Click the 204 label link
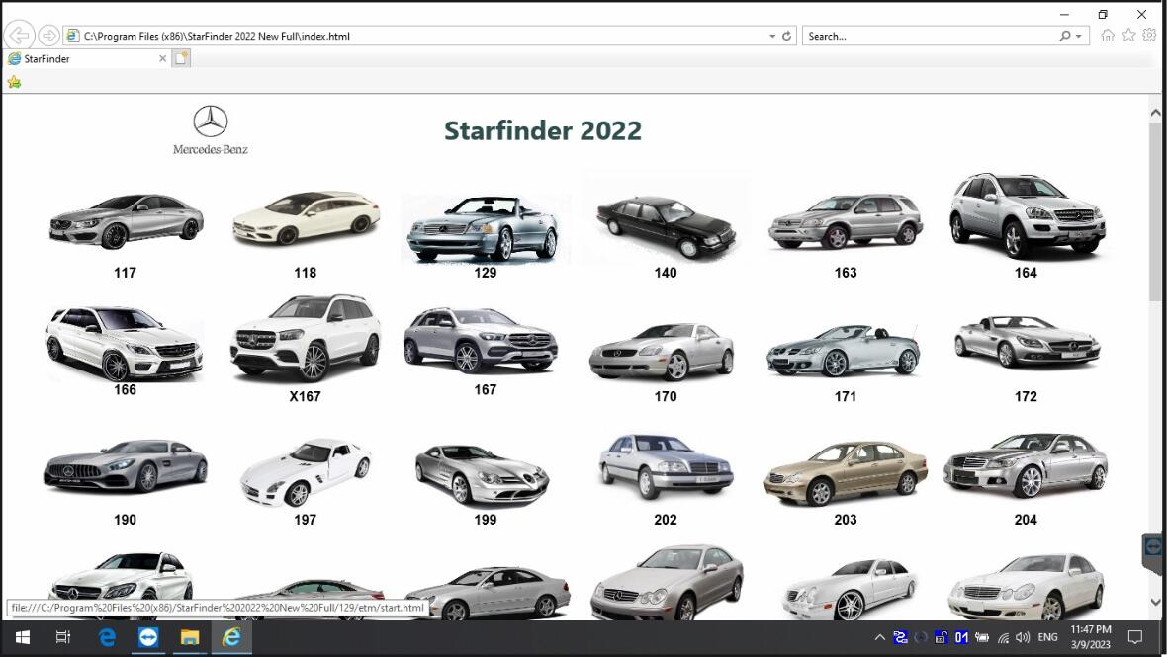 [1026, 520]
